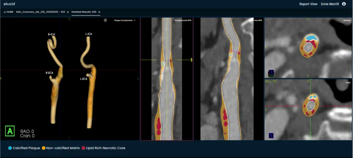Click the Slice 158 indicator
The image size is (353, 158).
271,81
